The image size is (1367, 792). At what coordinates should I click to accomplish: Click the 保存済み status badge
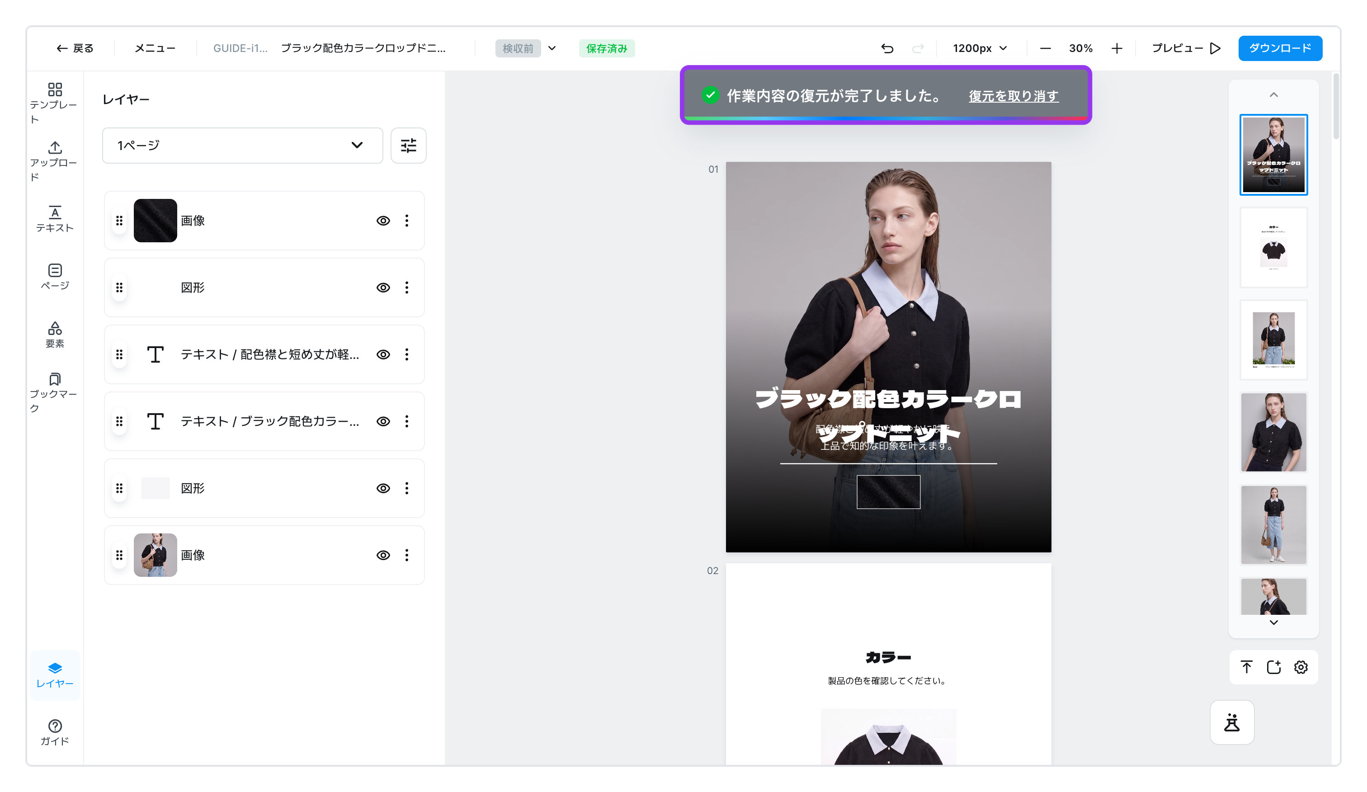[x=607, y=48]
